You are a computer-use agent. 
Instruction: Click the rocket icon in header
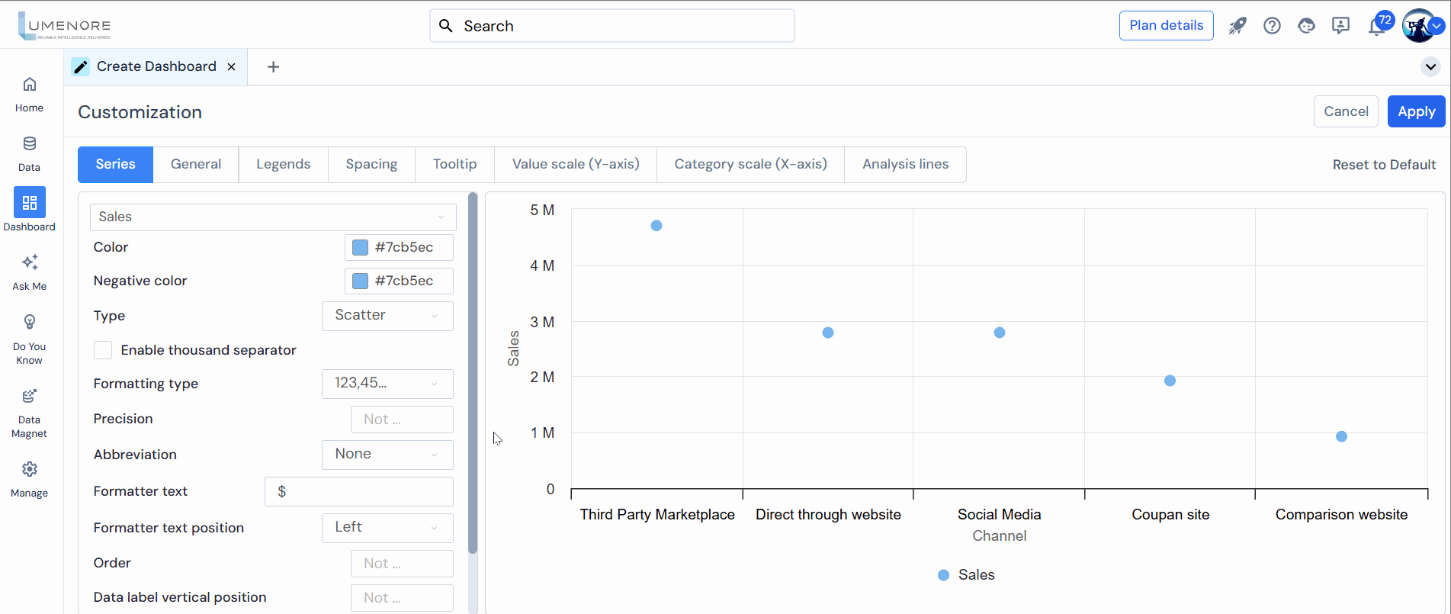[x=1237, y=26]
